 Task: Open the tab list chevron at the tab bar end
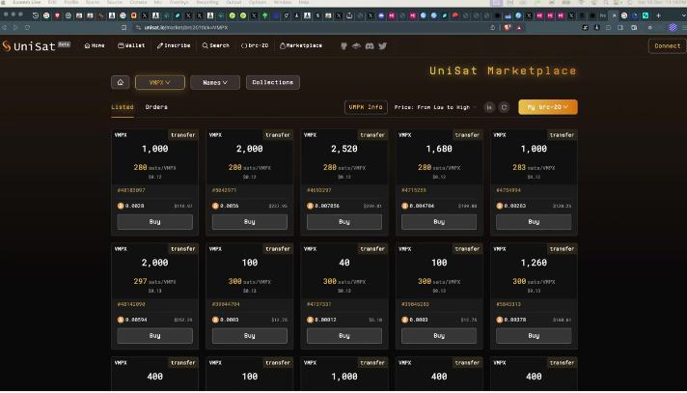683,15
